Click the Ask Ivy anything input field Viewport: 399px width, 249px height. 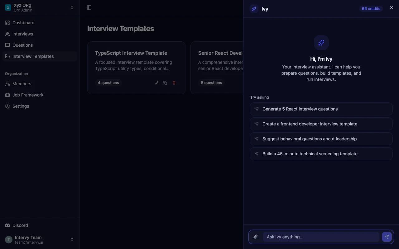(x=321, y=237)
